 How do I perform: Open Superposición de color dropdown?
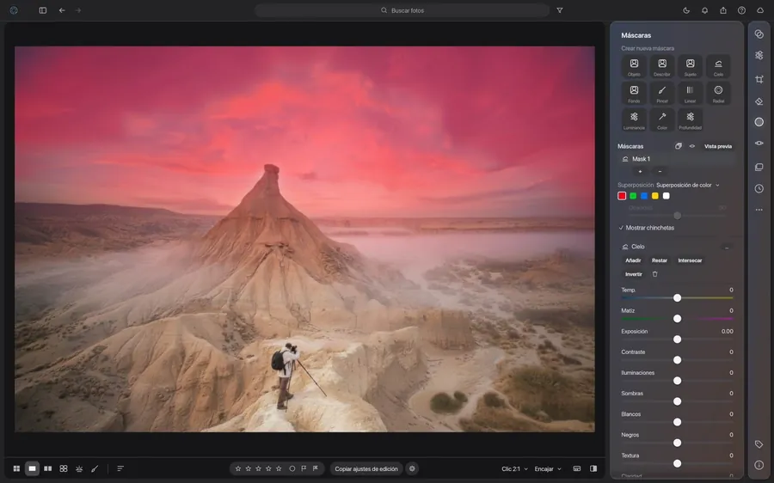[x=688, y=186]
